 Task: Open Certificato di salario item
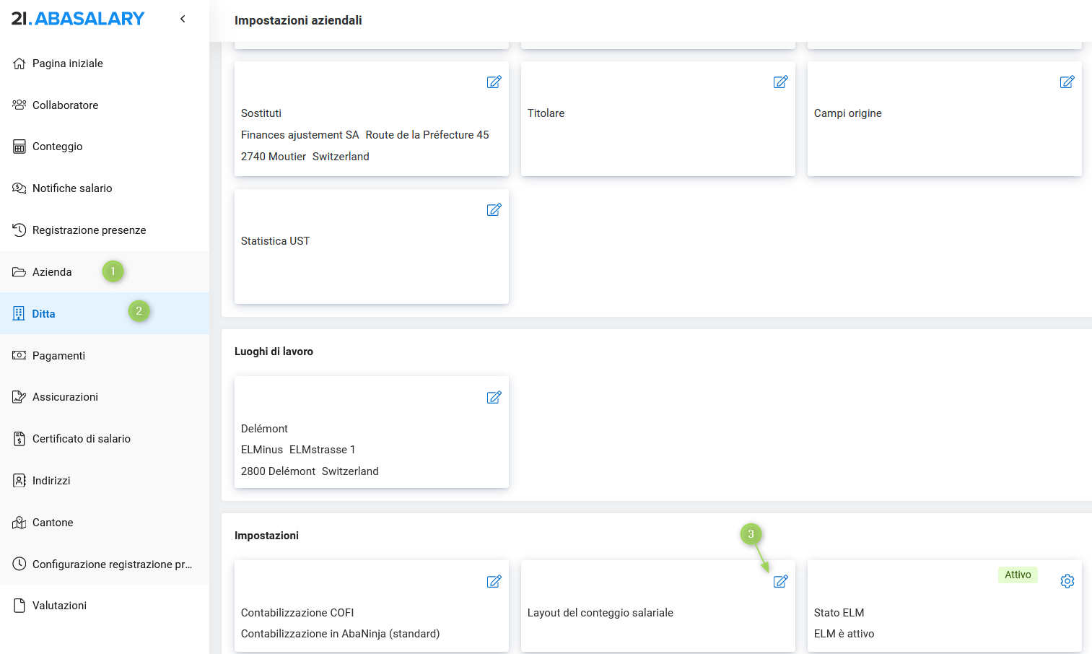pos(81,439)
